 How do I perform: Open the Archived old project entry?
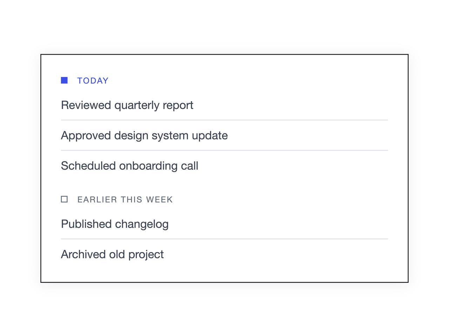[x=224, y=254]
